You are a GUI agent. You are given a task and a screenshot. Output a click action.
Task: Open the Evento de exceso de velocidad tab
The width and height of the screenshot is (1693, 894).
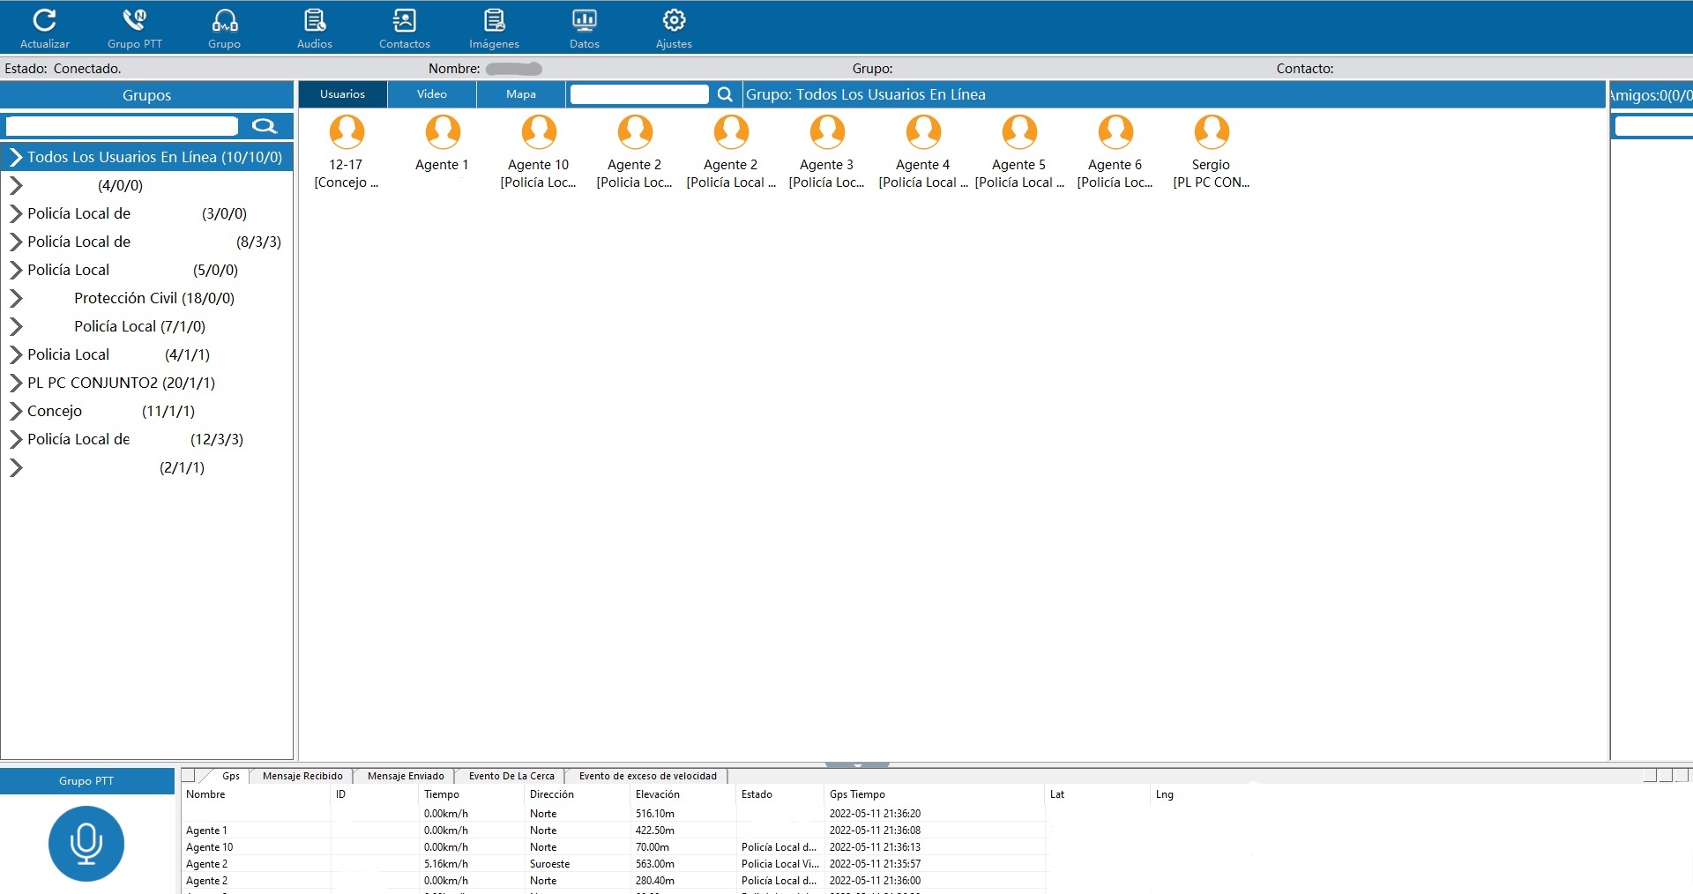pyautogui.click(x=647, y=776)
